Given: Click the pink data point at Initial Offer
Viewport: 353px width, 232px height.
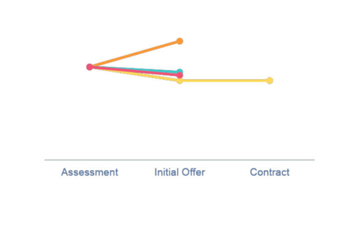Looking at the screenshot, I should tap(179, 75).
